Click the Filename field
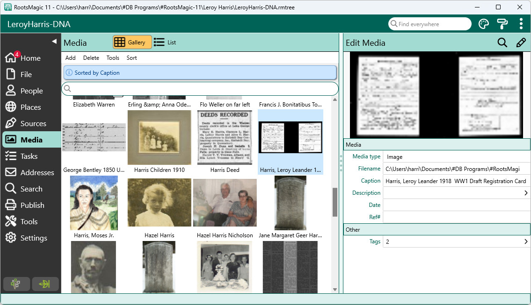Viewport: 531px width, 305px height. [456, 169]
